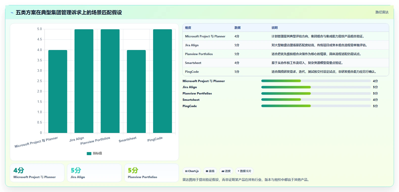Click the Smartsheet progress bar

click(316, 100)
